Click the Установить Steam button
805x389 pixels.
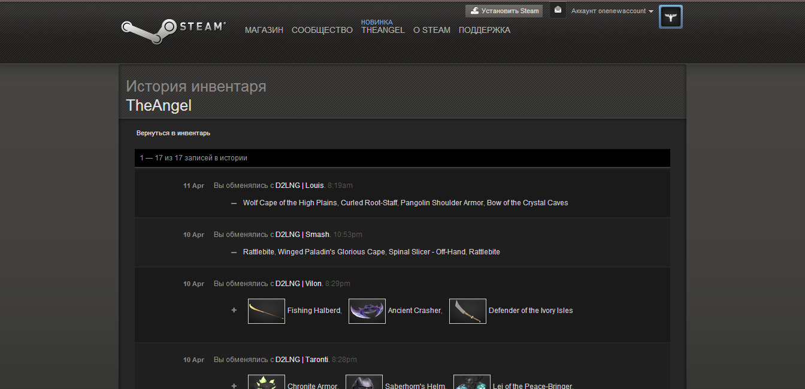[x=504, y=11]
